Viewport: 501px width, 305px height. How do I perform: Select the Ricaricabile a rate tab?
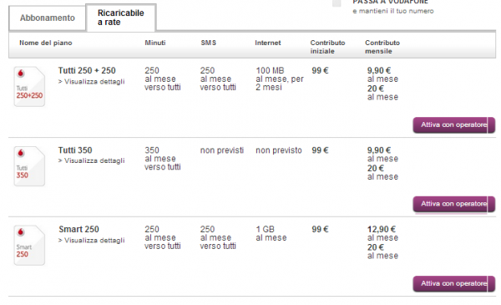pos(121,18)
